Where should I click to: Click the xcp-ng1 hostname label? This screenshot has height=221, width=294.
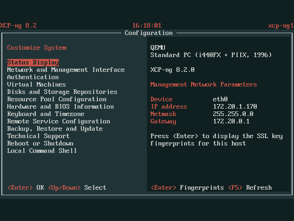[281, 25]
